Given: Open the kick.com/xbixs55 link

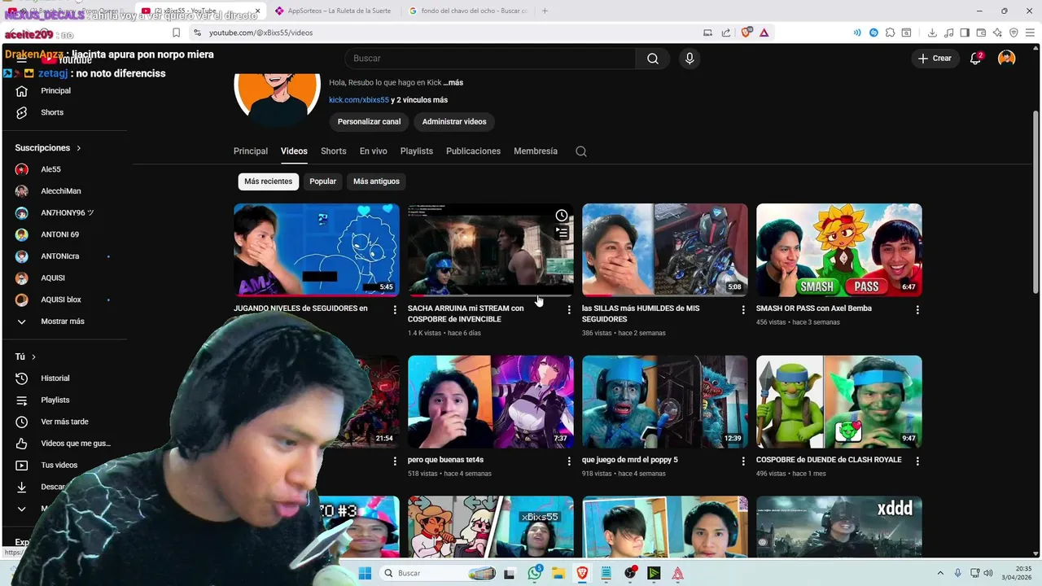Looking at the screenshot, I should (x=359, y=100).
